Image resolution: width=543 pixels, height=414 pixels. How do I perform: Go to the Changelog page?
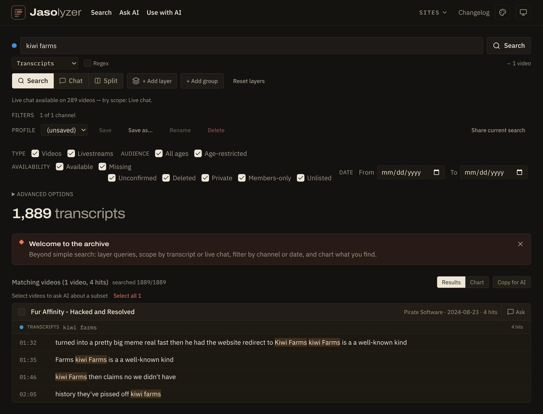(x=474, y=13)
